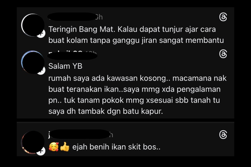Follow the first commenter via the plus badge

(x=41, y=34)
